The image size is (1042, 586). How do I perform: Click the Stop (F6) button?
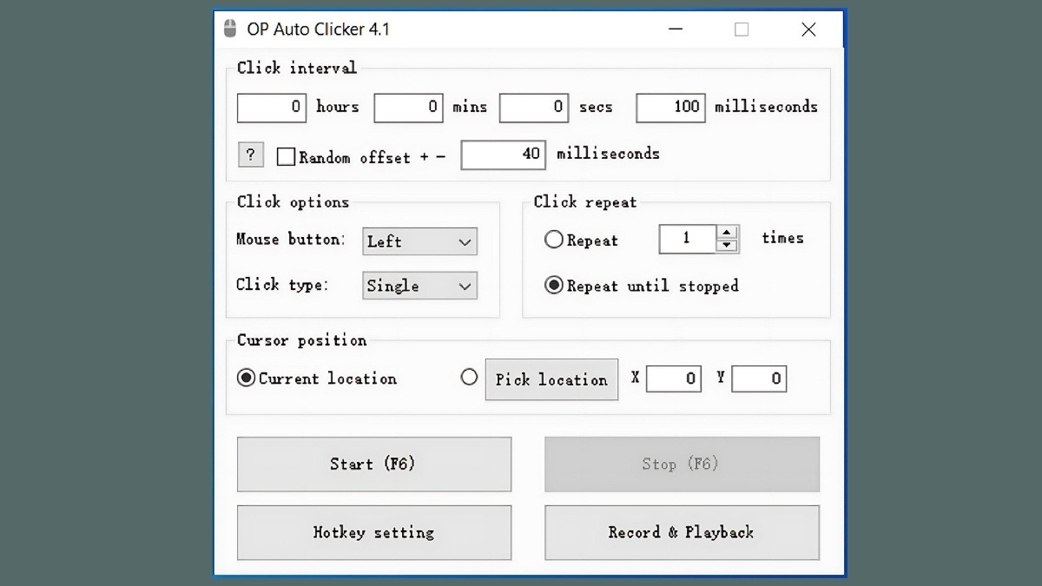[682, 464]
